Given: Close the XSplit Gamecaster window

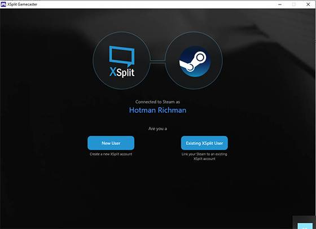Looking at the screenshot, I should pos(308,4).
